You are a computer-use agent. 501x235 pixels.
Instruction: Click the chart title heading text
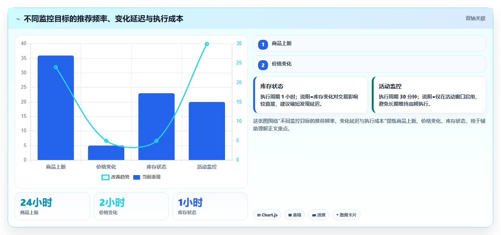point(103,19)
